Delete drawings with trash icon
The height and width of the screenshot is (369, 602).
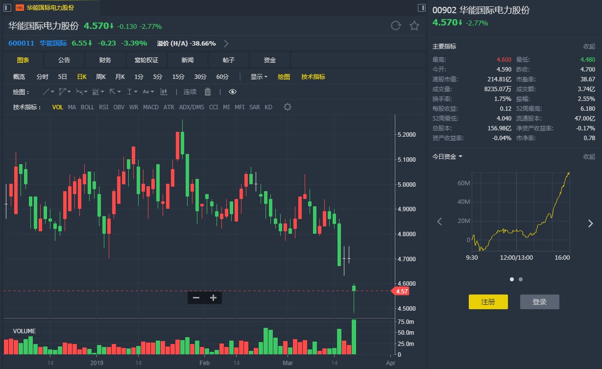[208, 92]
